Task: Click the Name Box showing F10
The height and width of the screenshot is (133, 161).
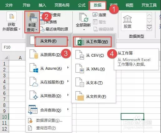Action: coord(13,47)
